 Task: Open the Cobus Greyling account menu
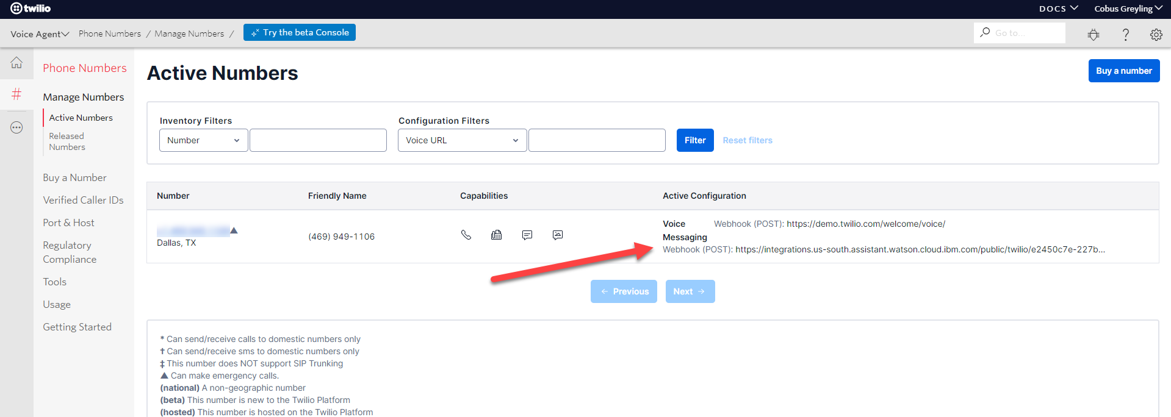pyautogui.click(x=1128, y=9)
